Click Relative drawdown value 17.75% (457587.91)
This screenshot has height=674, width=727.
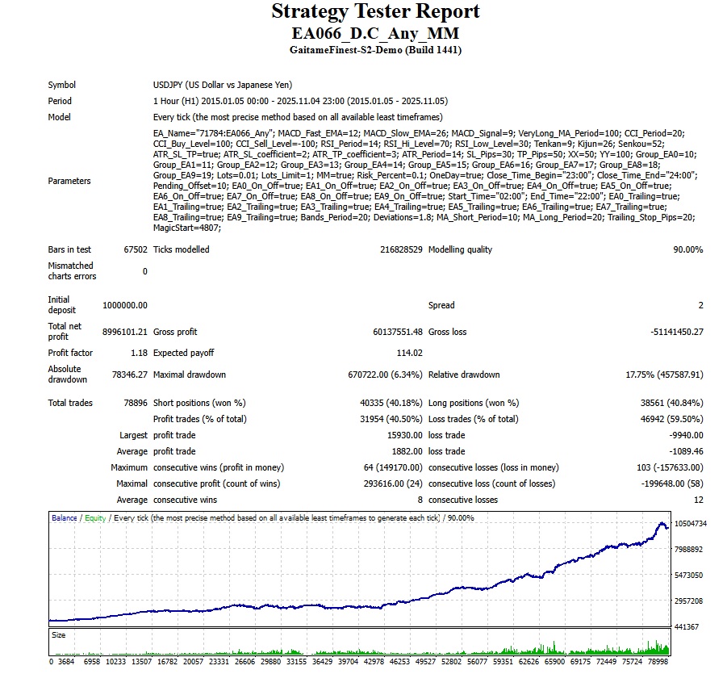664,375
